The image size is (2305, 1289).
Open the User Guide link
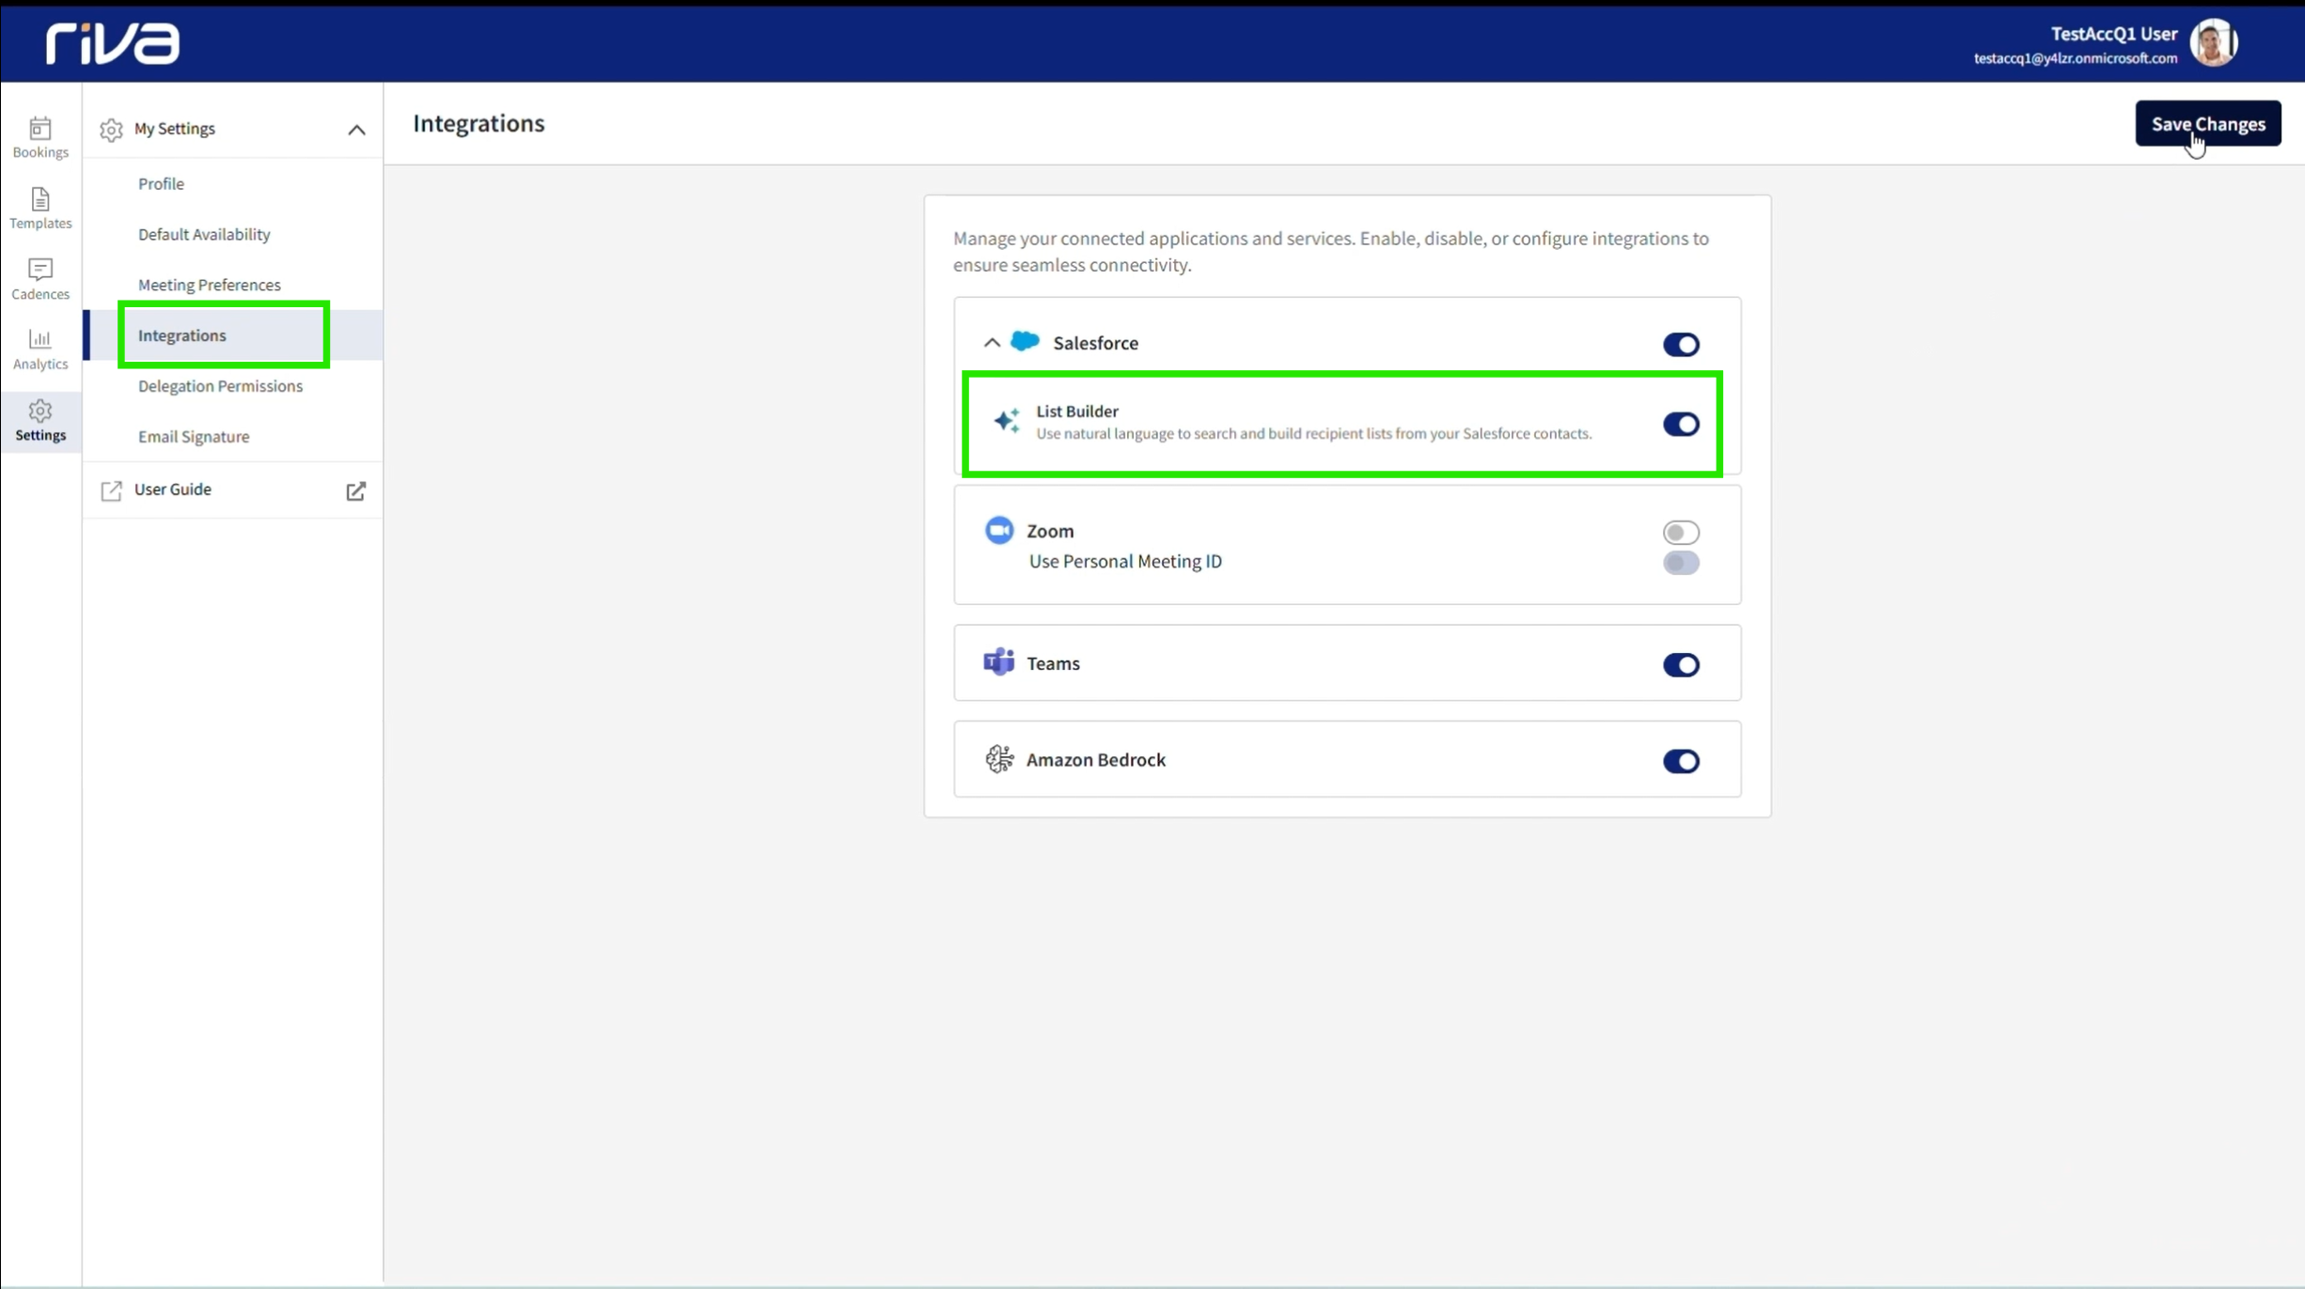pos(173,489)
